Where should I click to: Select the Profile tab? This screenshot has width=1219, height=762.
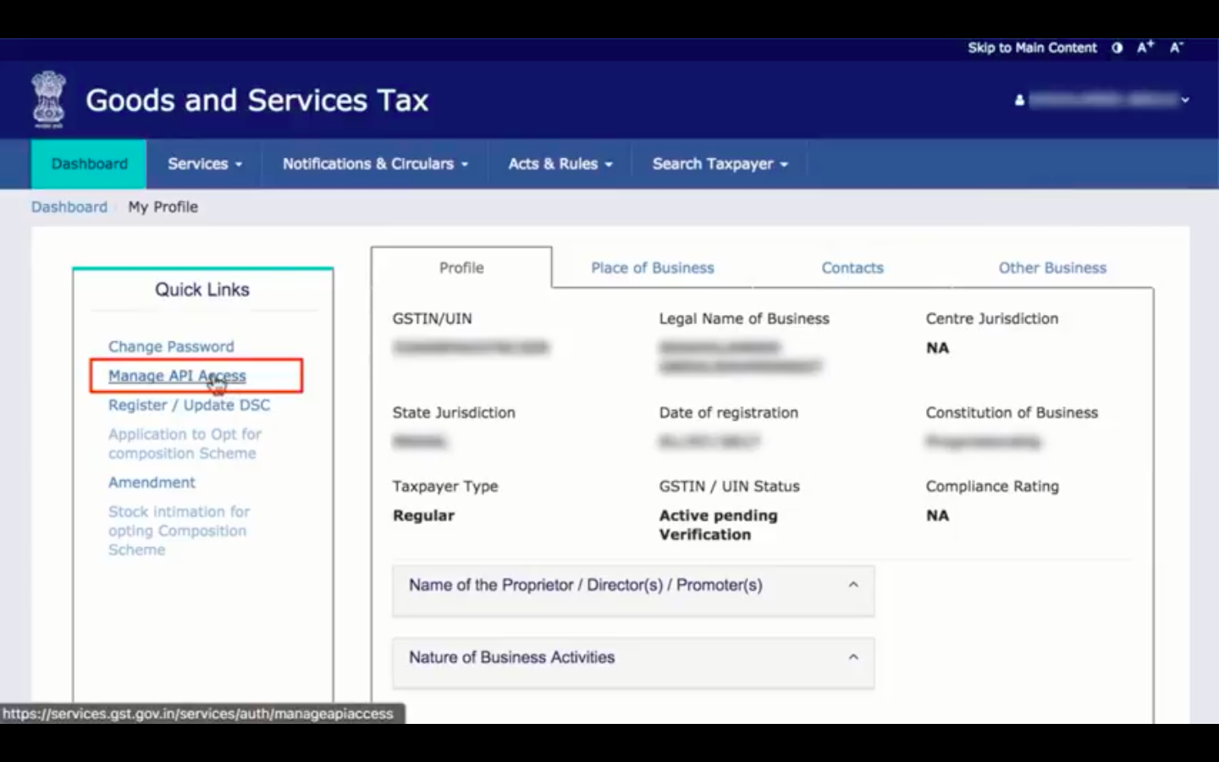pos(461,268)
